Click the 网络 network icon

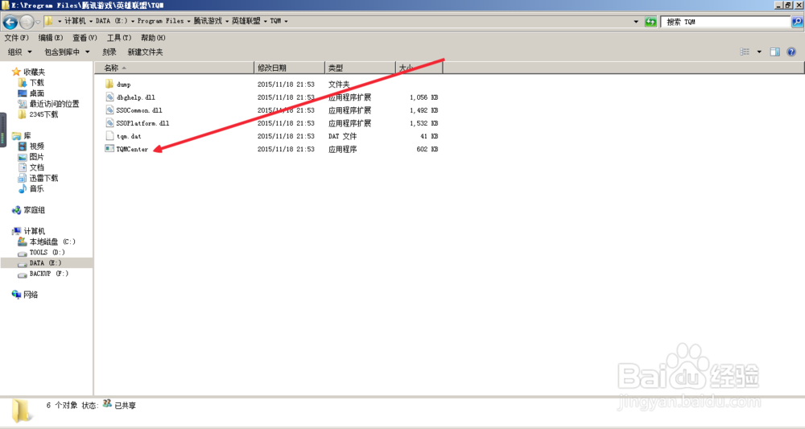tap(16, 295)
